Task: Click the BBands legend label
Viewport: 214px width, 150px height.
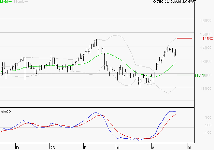Action: tap(19, 2)
